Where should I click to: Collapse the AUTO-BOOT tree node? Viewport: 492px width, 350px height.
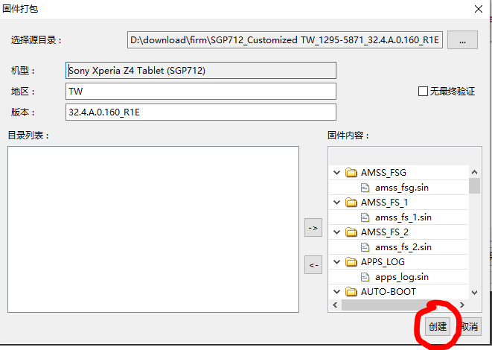click(337, 291)
